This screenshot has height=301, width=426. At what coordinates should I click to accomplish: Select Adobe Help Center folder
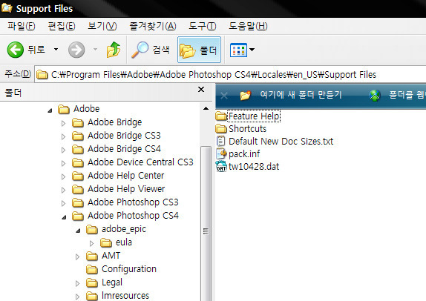(x=125, y=176)
